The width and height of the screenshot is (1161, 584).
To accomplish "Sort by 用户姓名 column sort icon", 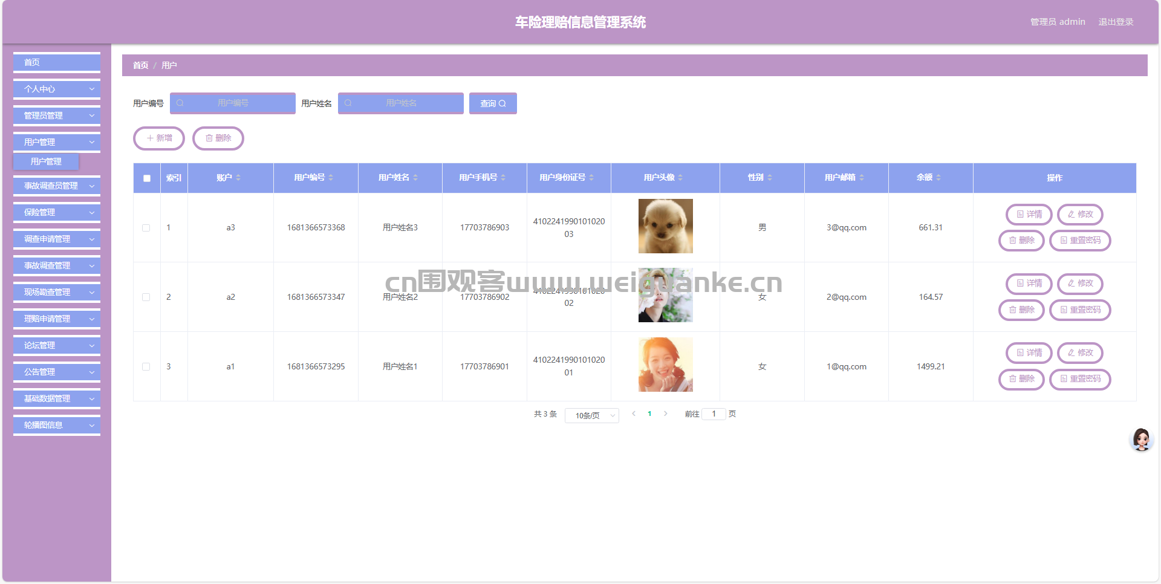I will pyautogui.click(x=415, y=178).
